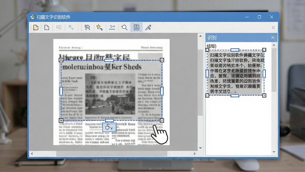Minimize the 扫描文字识别软件 window

[x=247, y=17]
